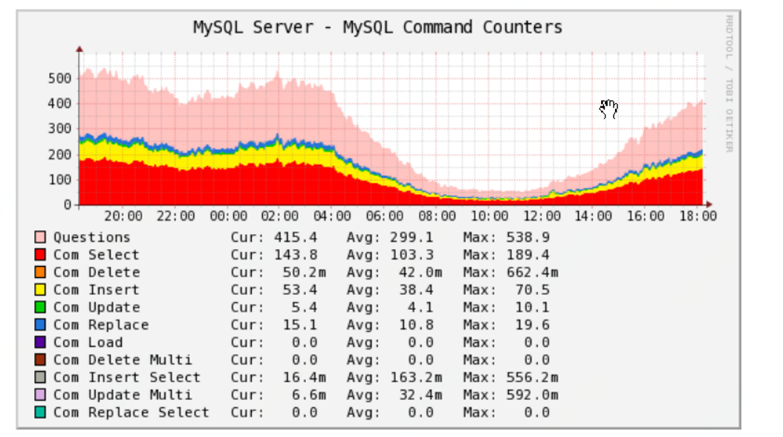Click the Com Replace Select teal swatch
Image resolution: width=783 pixels, height=437 pixels.
click(40, 412)
